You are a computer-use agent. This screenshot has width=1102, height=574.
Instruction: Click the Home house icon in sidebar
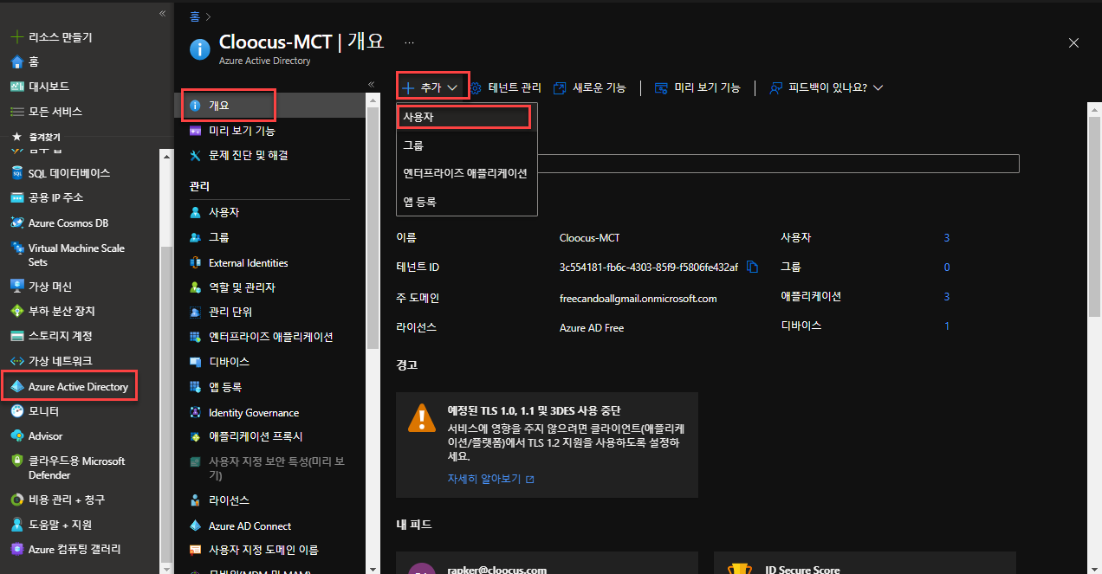point(16,61)
